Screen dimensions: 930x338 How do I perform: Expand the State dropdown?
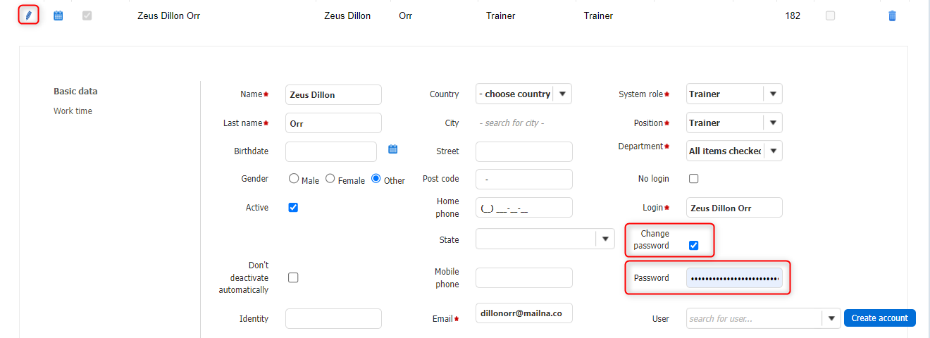click(604, 239)
